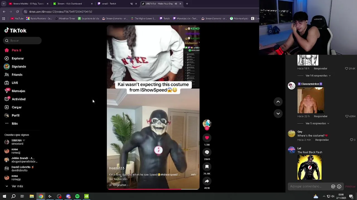The image size is (357, 200).
Task: Click the Publicar comment button
Action: (350, 186)
